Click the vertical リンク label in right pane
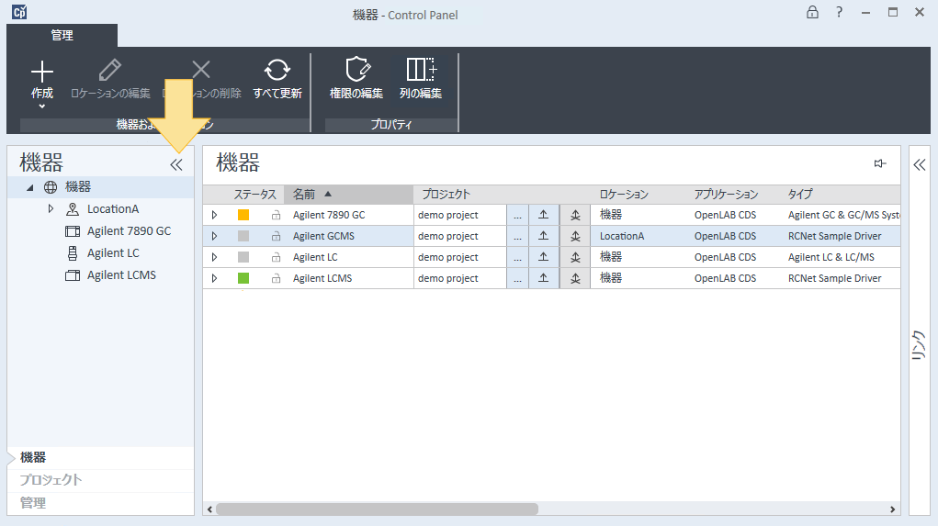Screen dimensions: 938x526 [x=919, y=345]
